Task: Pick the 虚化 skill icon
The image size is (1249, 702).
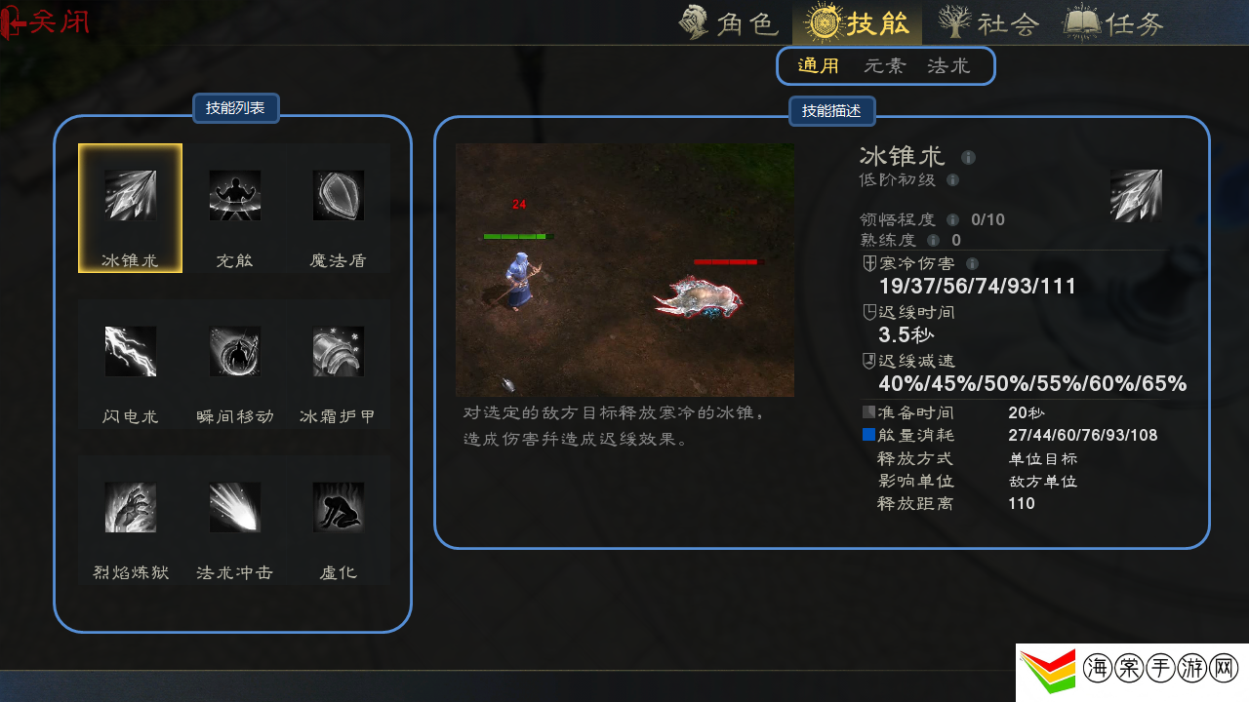Action: point(339,507)
